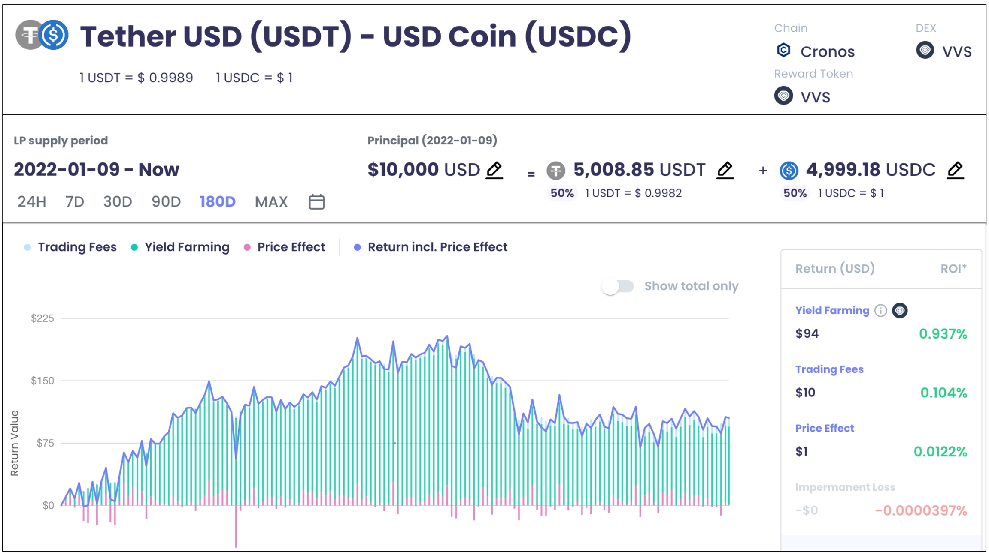
Task: Click the Yield Farming return label
Action: point(832,310)
